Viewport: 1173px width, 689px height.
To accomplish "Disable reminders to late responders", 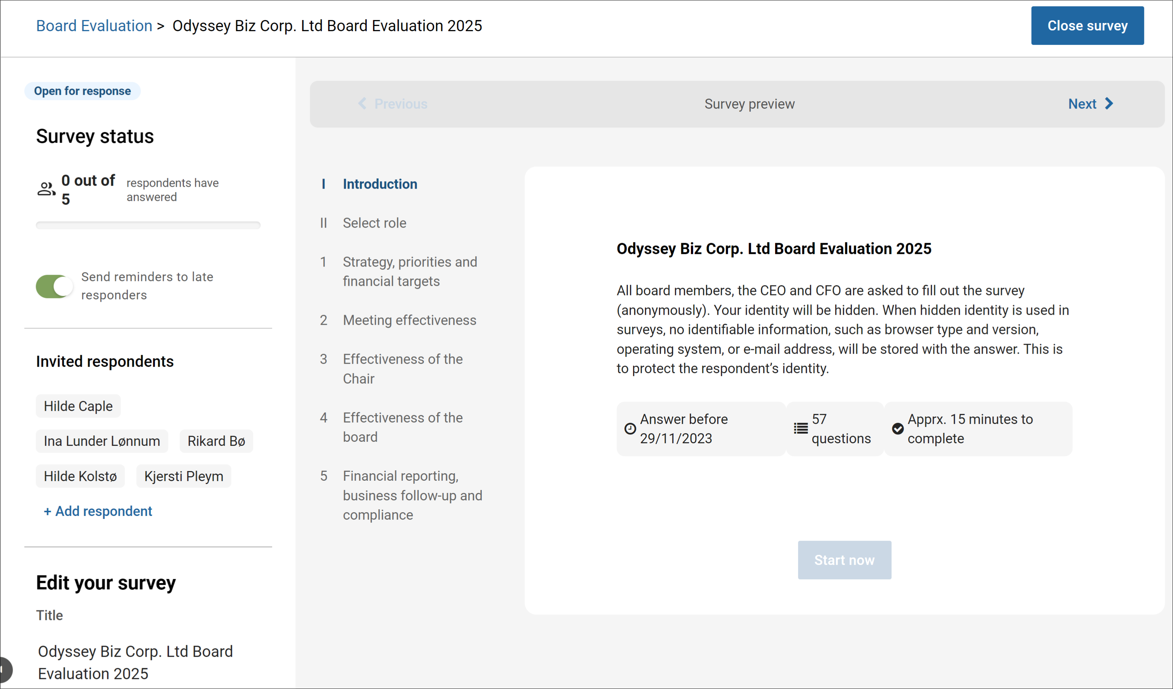I will click(x=54, y=286).
